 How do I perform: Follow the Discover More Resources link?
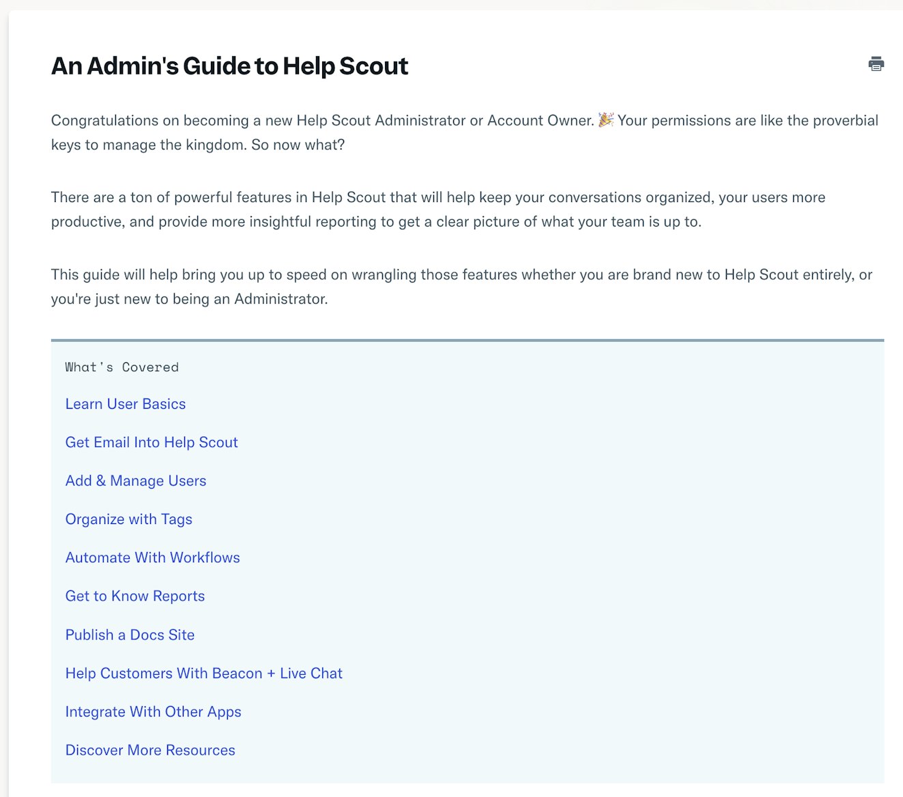(150, 750)
